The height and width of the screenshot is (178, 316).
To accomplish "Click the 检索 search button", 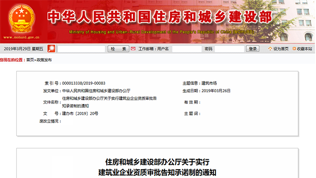I will point(118,49).
